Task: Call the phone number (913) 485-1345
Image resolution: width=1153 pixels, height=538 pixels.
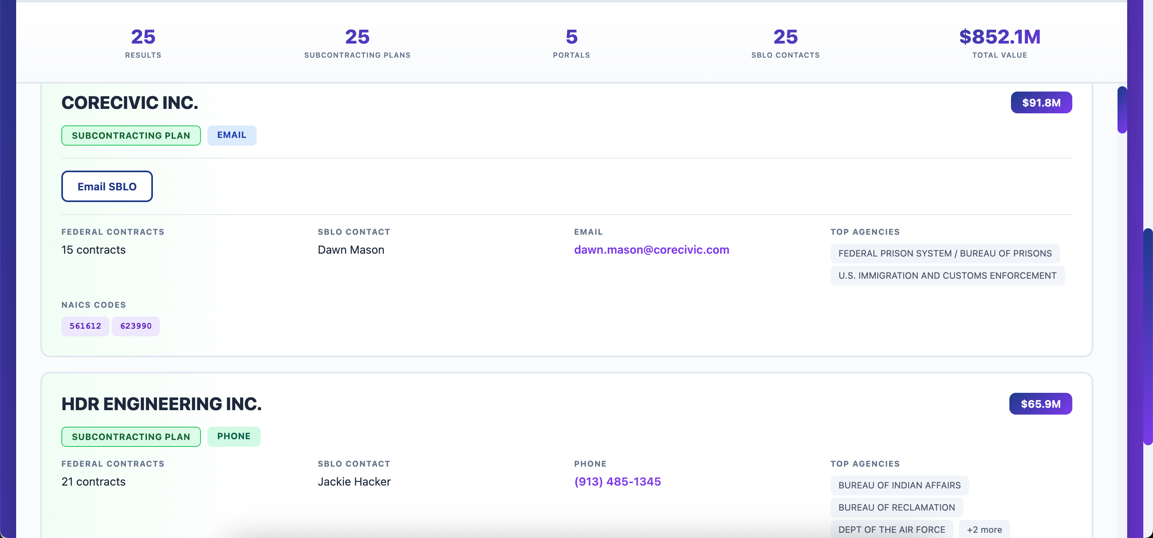Action: pos(617,482)
